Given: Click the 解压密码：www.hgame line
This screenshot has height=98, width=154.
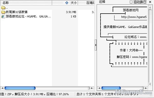Looking at the screenshot, I should point(132,57).
